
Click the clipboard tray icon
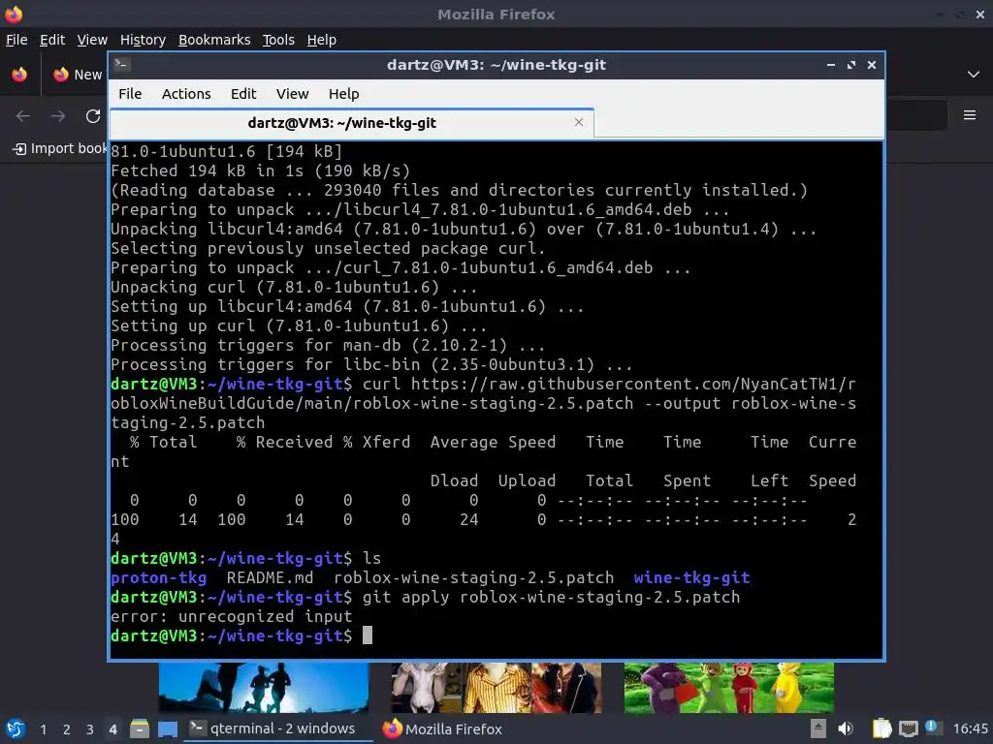point(881,728)
